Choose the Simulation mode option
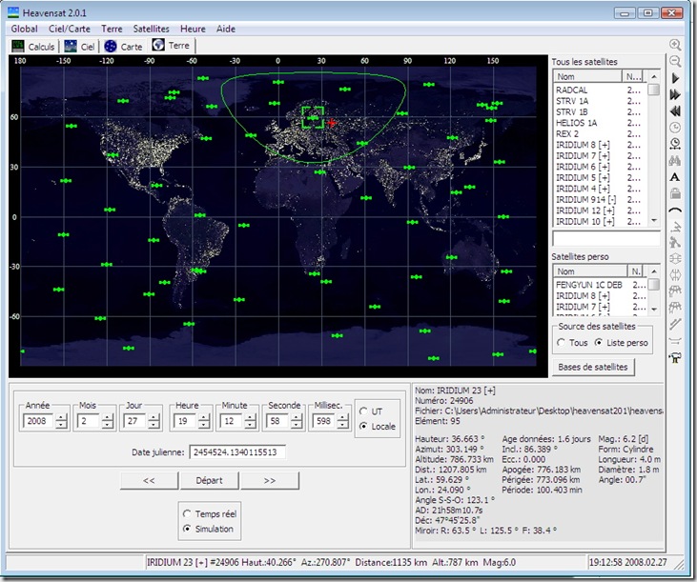The height and width of the screenshot is (582, 697). tap(187, 529)
